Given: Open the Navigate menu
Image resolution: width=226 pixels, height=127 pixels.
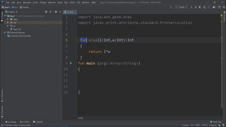Looking at the screenshot, I should point(27,2).
